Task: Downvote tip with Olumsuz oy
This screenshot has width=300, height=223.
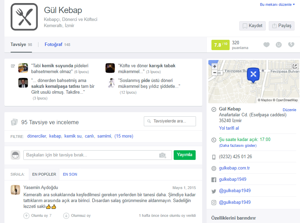Action: tap(66, 216)
